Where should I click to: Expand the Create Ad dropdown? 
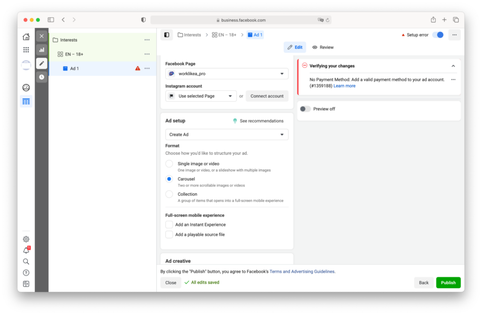pos(227,134)
